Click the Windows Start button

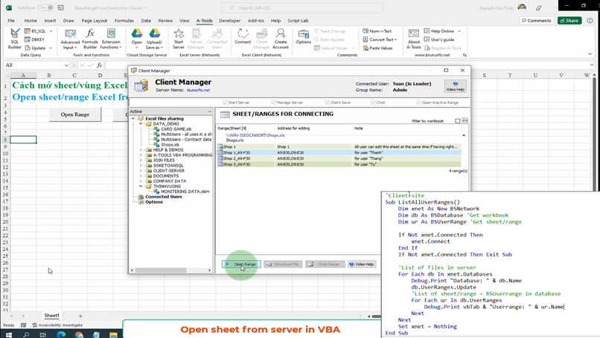pyautogui.click(x=8, y=334)
